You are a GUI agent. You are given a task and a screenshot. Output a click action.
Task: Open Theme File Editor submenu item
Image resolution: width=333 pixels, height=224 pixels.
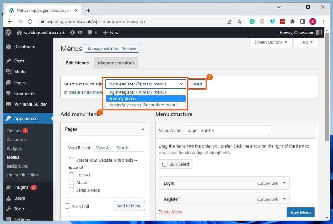pos(22,175)
